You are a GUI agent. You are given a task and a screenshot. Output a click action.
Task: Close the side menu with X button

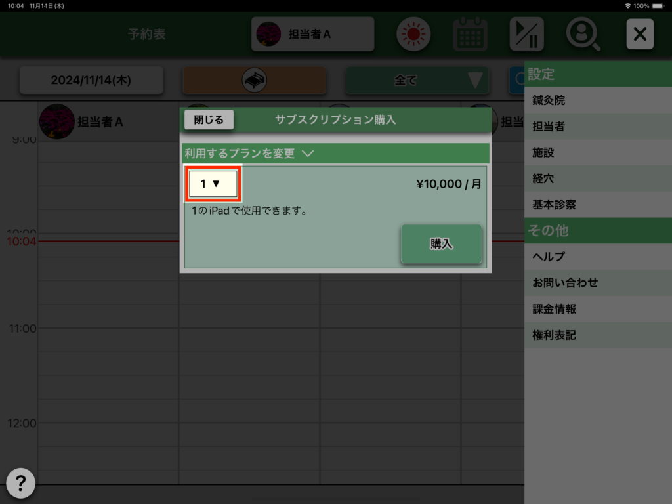[x=640, y=34]
